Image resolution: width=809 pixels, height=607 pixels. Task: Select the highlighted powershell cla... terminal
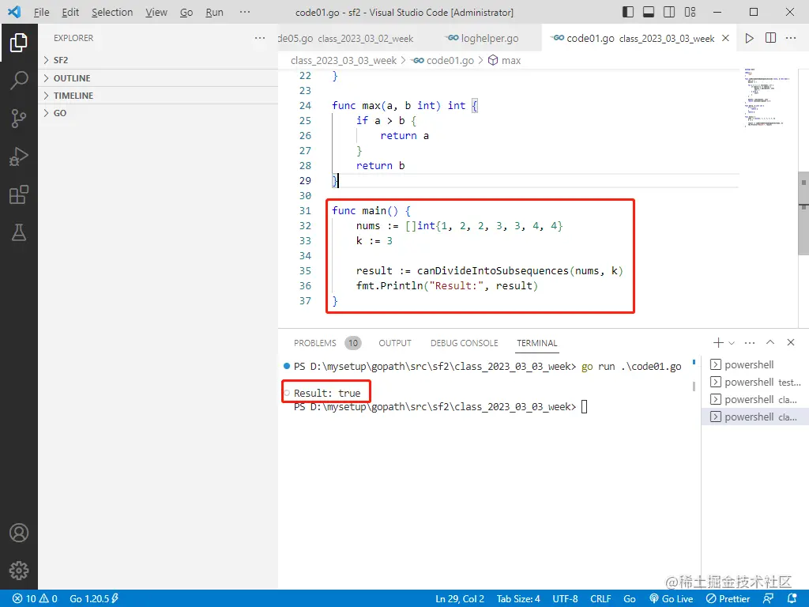(754, 417)
